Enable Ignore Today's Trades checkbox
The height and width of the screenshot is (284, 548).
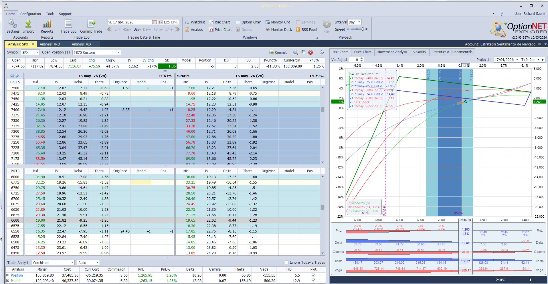286,263
